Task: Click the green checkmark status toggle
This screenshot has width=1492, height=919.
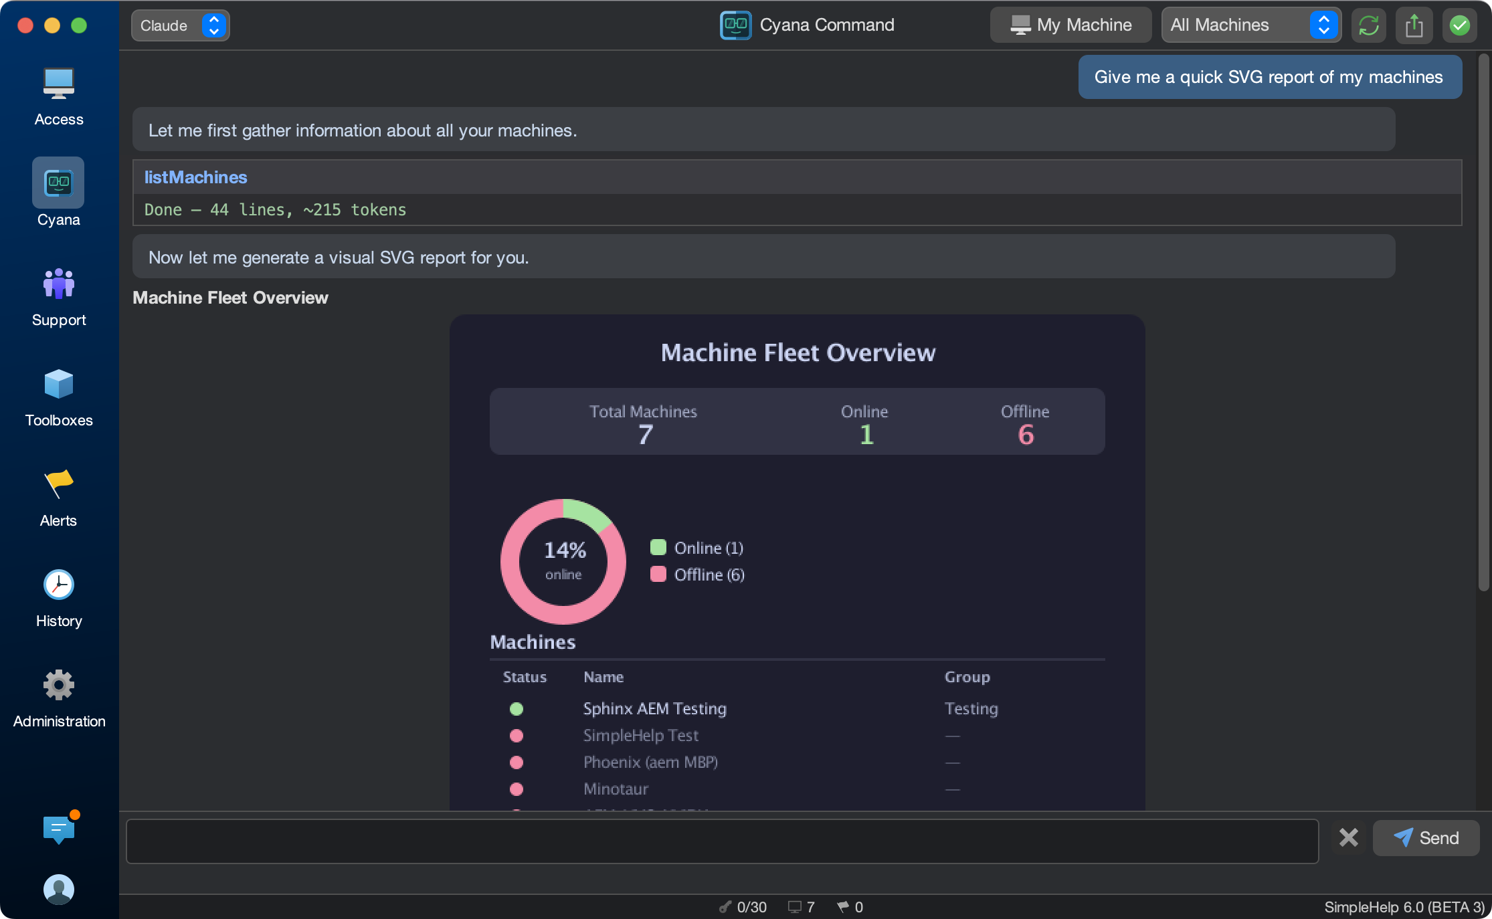Action: [1459, 25]
